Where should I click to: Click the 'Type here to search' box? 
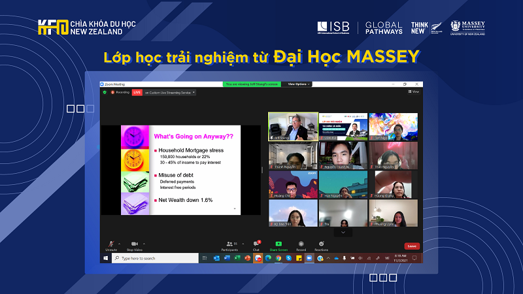pos(155,258)
